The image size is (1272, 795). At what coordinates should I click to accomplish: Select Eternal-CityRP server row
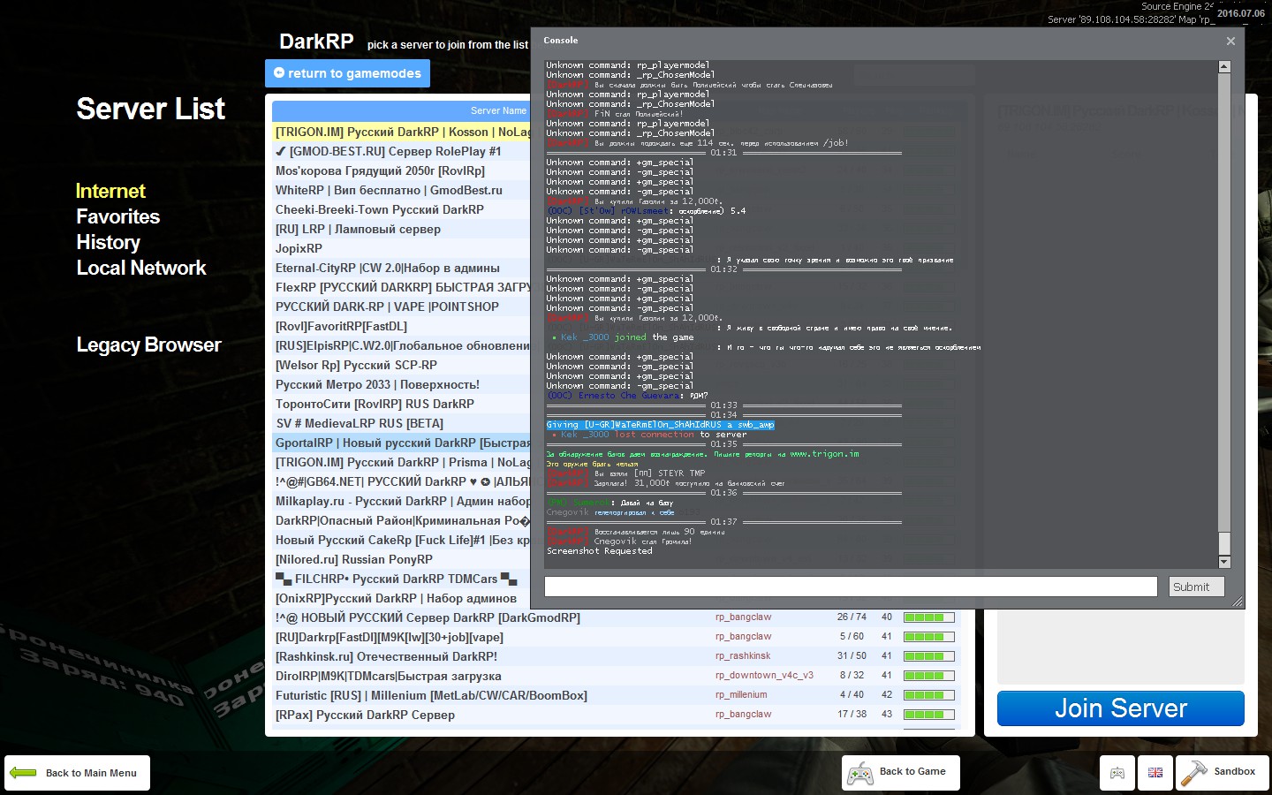pyautogui.click(x=402, y=268)
